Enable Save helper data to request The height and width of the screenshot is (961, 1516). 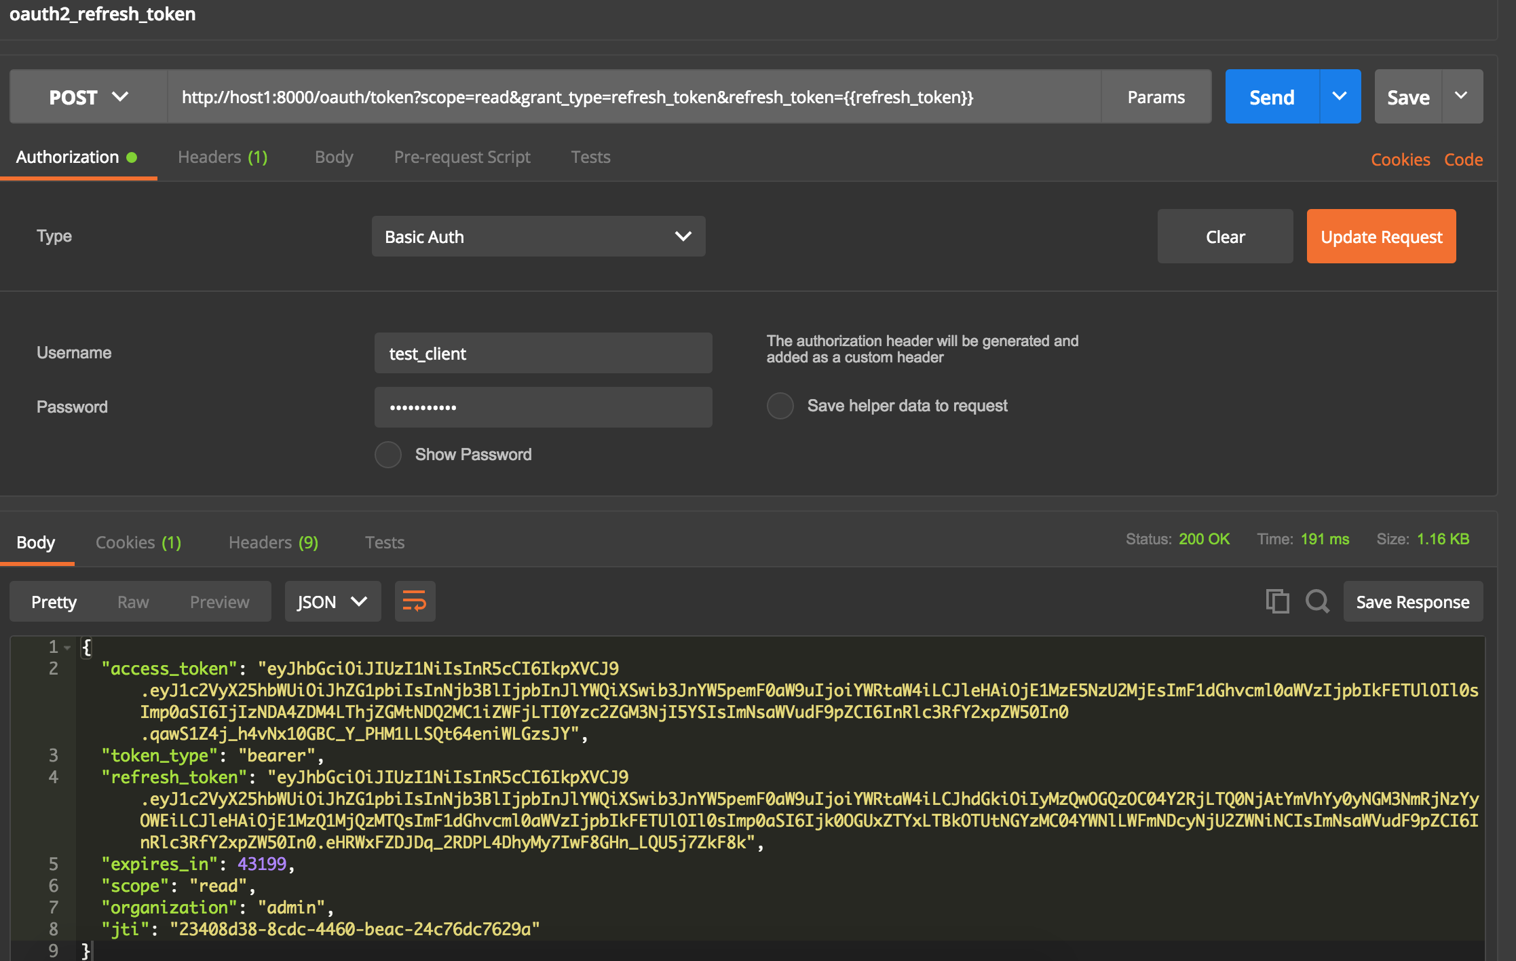click(x=780, y=406)
